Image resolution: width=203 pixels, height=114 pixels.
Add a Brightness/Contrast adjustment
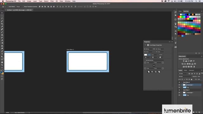click(x=184, y=61)
